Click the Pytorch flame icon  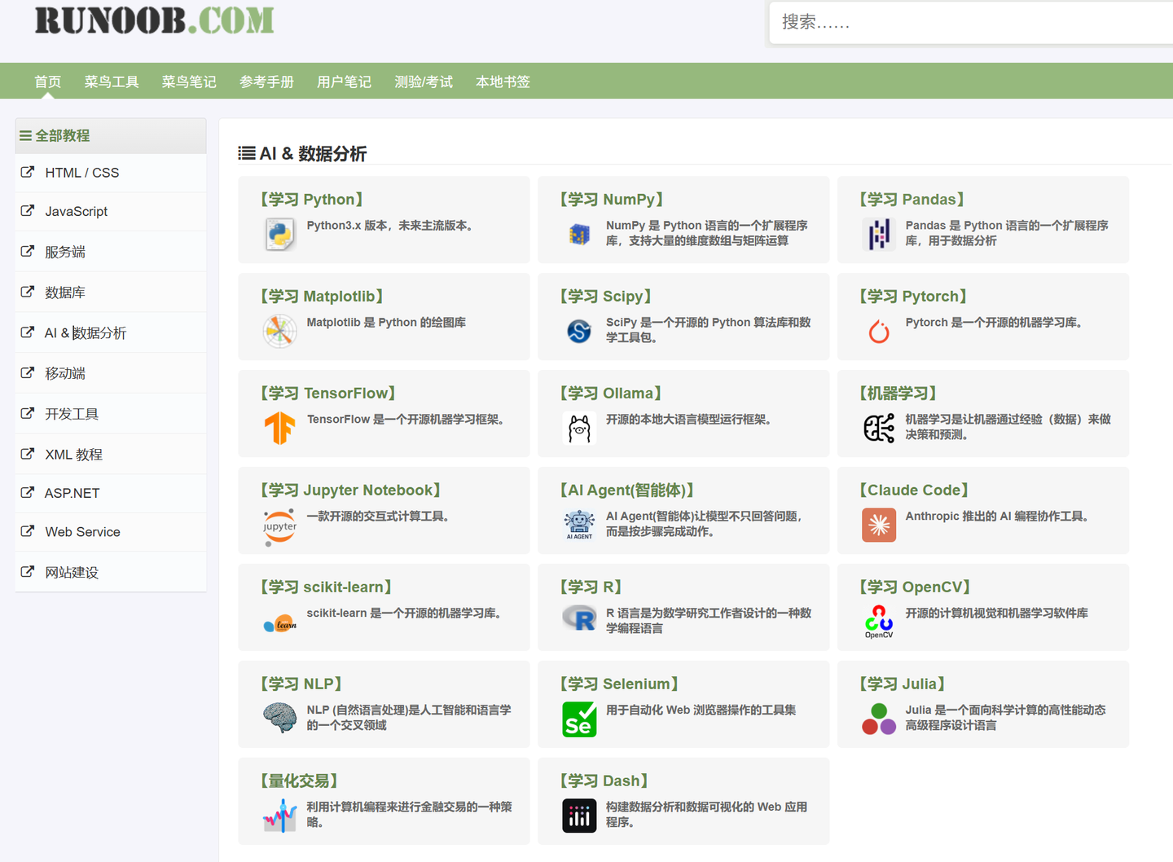879,332
